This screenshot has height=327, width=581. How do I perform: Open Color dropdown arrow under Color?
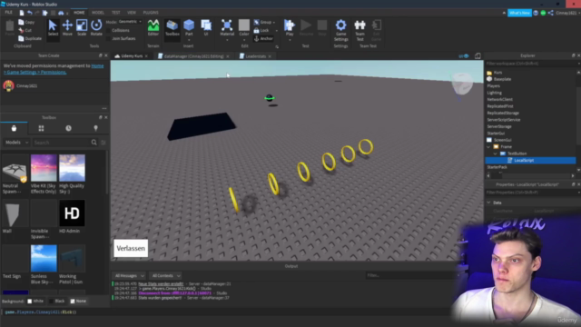[244, 40]
